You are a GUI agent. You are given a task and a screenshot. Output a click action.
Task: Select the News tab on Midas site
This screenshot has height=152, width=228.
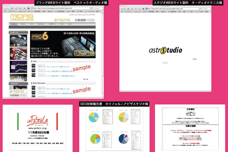[x=14, y=24]
